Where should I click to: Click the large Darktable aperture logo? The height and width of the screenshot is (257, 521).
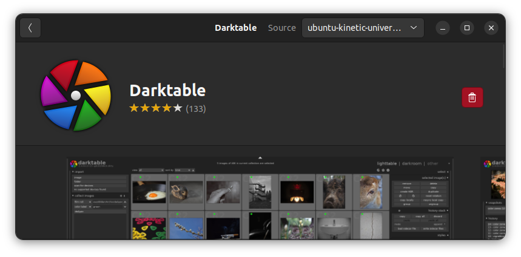click(x=76, y=96)
